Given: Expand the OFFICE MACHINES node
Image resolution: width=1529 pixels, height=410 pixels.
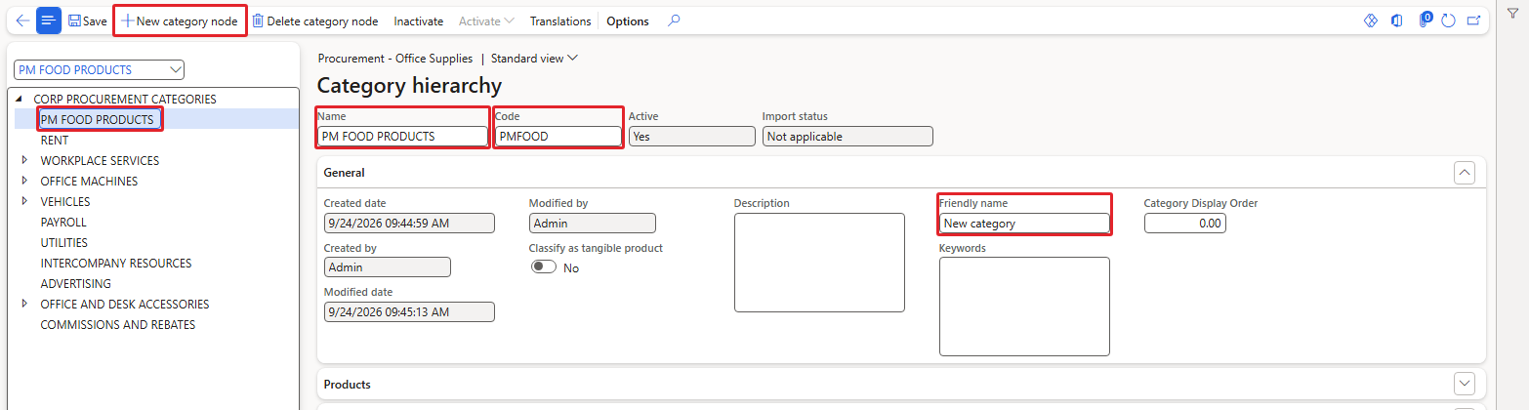Looking at the screenshot, I should point(24,181).
